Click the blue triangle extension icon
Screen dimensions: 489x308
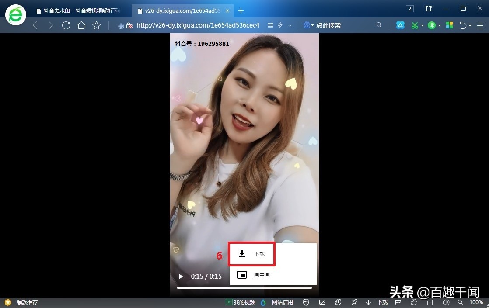[x=400, y=25]
